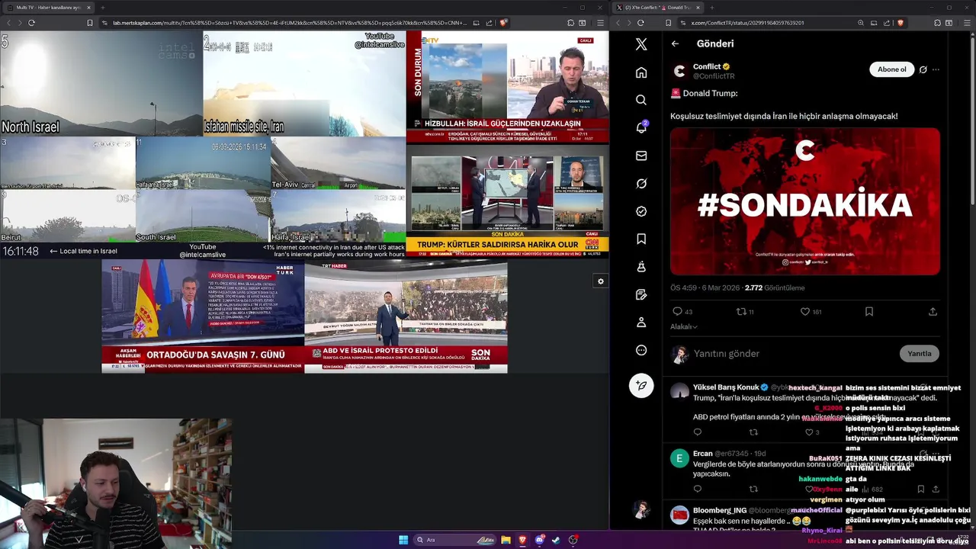976x549 pixels.
Task: Bookmark page icon in X window toolbar
Action: pos(668,23)
